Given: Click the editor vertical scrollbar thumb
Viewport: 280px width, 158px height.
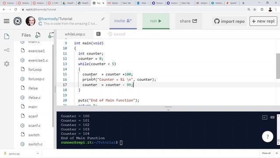Looking at the screenshot, I should pos(278,66).
